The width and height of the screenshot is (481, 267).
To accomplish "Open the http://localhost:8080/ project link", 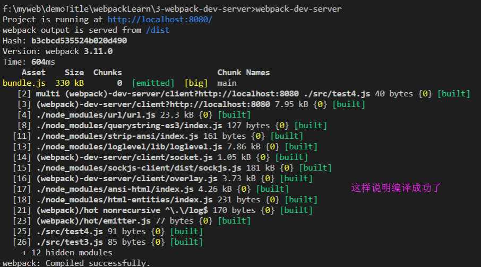I will tap(159, 20).
